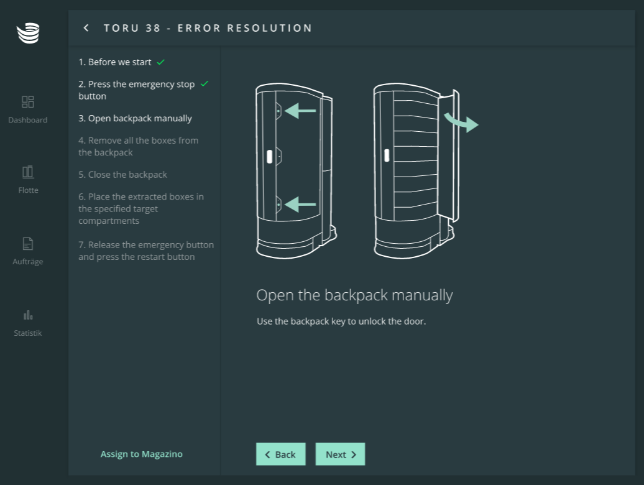This screenshot has width=644, height=485.
Task: Go to step 5 Close the backpack
Action: point(122,175)
